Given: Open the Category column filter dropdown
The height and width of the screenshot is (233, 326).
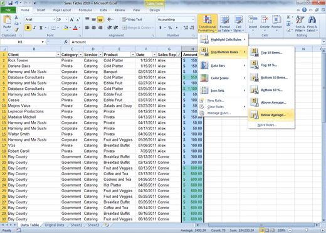Looking at the screenshot, I should (x=80, y=55).
